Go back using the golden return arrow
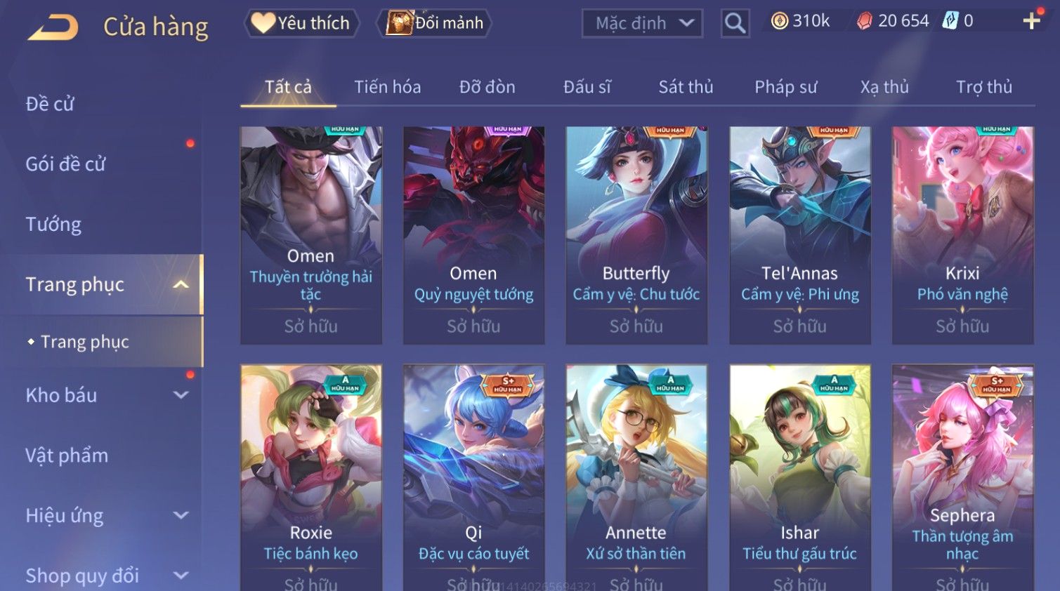Screen dimensions: 1060x591 click(53, 27)
